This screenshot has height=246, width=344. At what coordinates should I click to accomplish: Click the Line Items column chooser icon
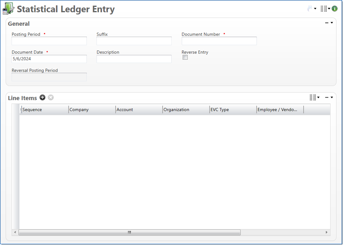[x=313, y=98]
